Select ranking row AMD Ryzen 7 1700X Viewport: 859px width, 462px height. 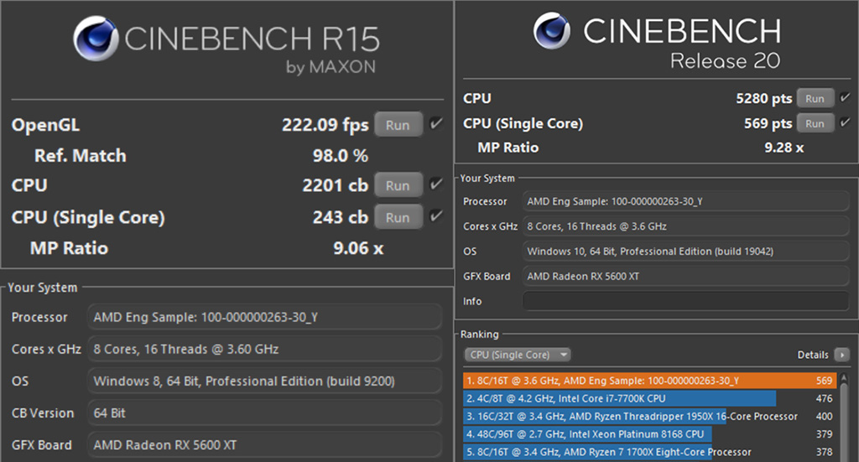(649, 452)
